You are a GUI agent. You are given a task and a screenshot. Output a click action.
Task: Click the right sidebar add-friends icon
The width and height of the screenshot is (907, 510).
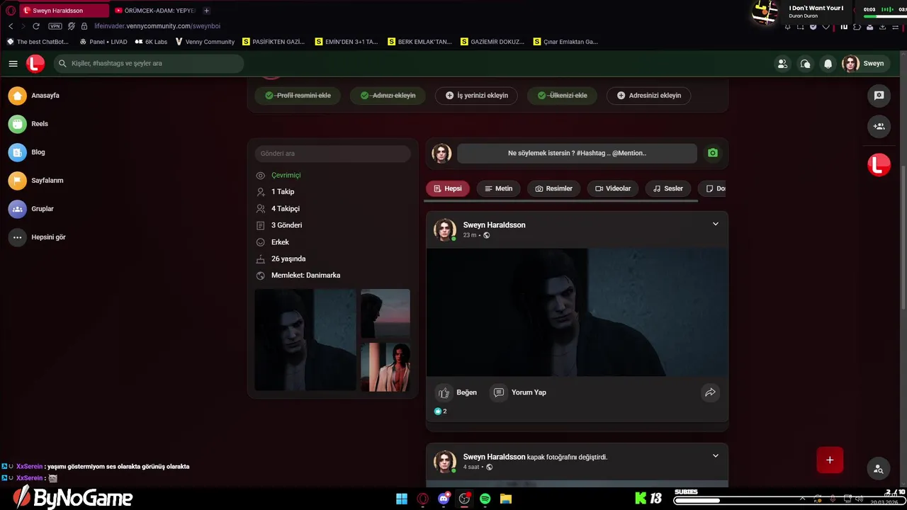pos(879,127)
